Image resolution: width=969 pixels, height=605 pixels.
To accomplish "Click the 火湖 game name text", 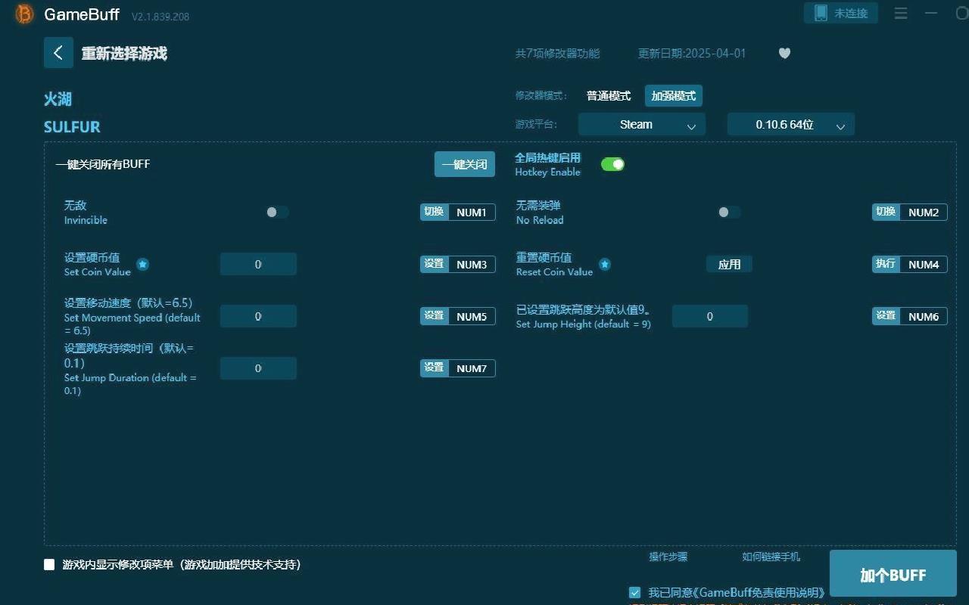I will pyautogui.click(x=58, y=99).
